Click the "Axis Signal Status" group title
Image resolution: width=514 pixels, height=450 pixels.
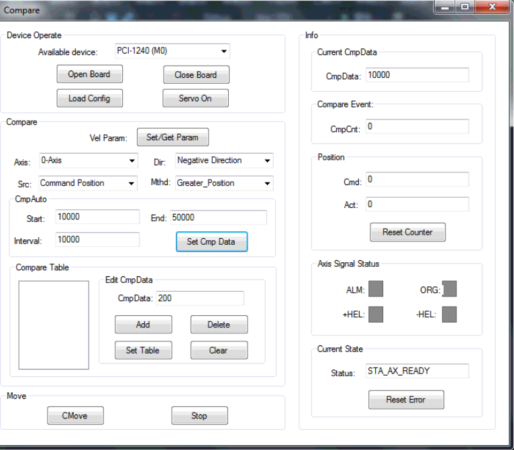click(x=348, y=264)
